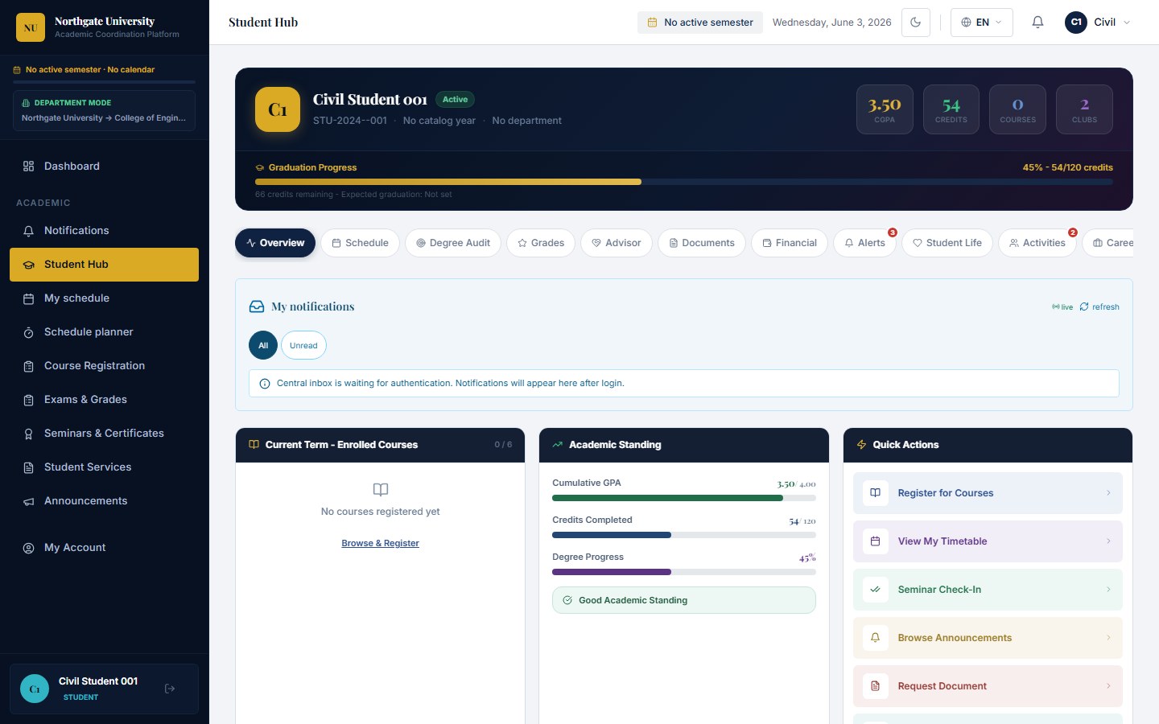
Task: Click the Degree Progress purple bar
Action: 612,572
